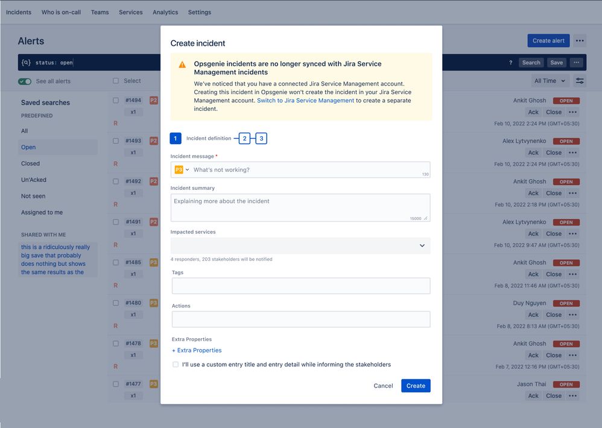
Task: Open more actions for Jason Thai alert
Action: (572, 396)
